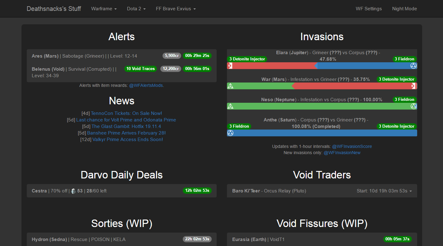Screen dimensions: 443x246
Task: Click the 00h 56m 01s Belenus alert timer
Action: [197, 69]
